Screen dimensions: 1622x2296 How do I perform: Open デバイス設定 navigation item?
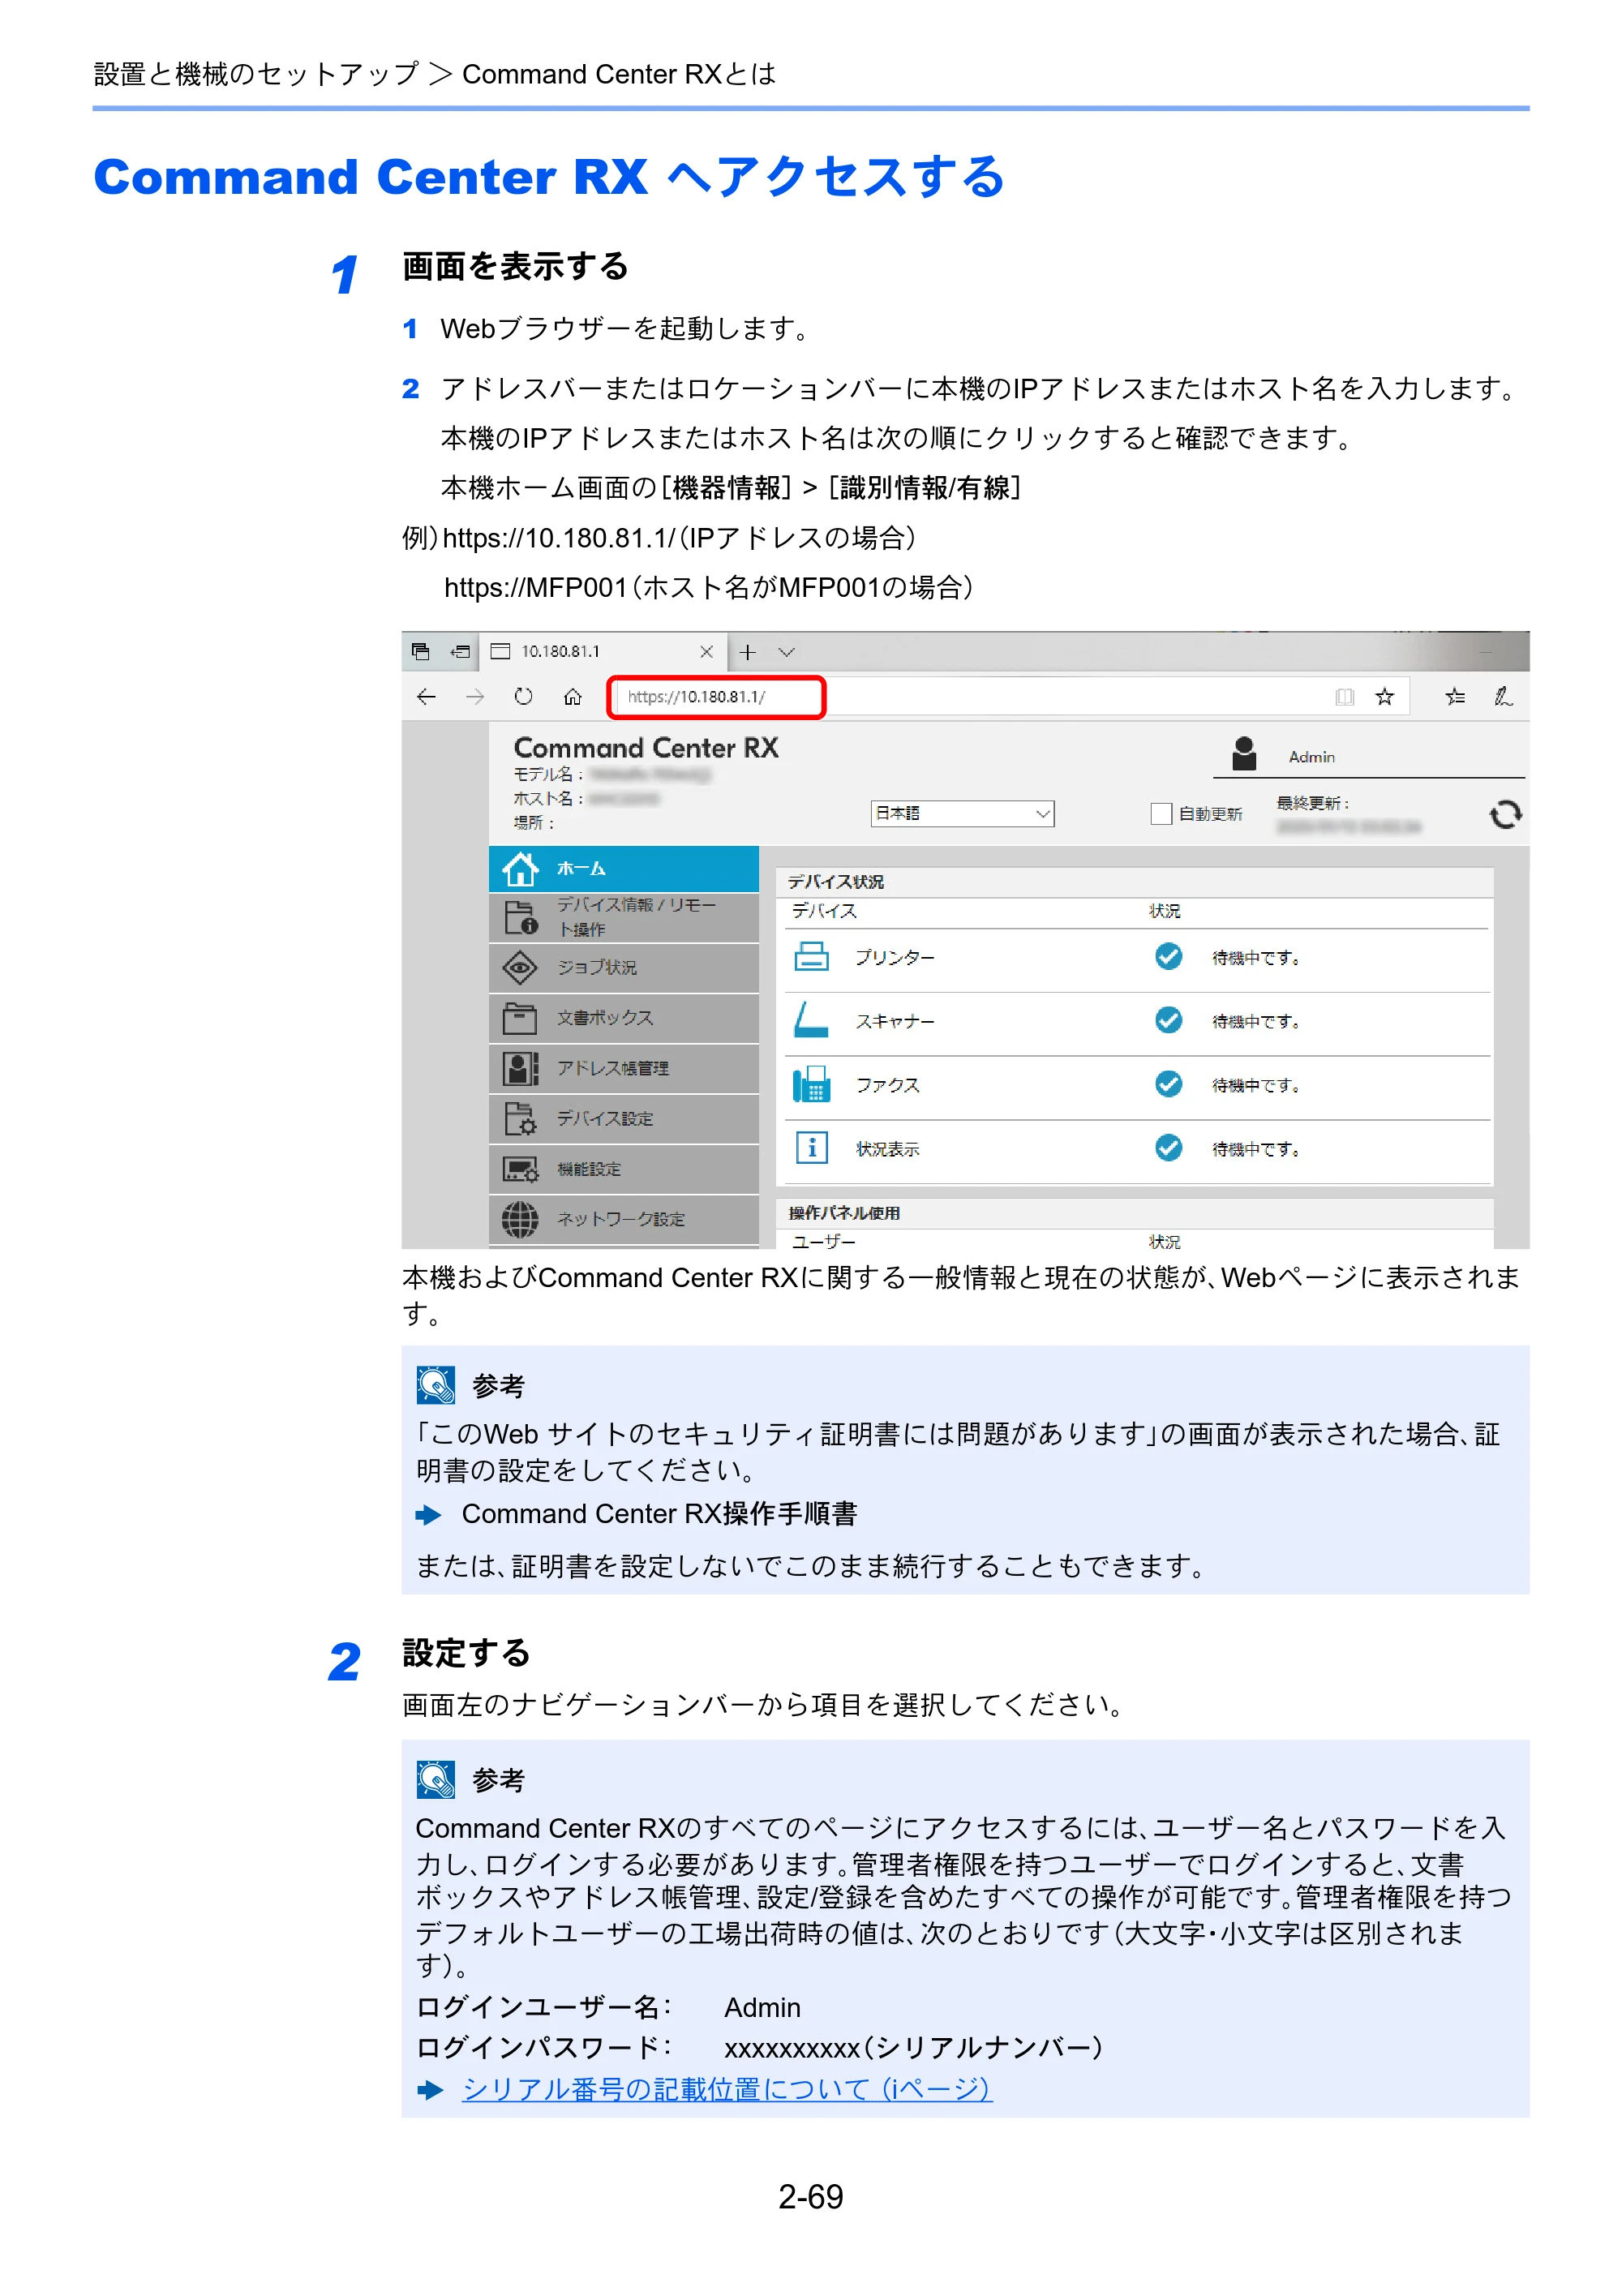[623, 1118]
